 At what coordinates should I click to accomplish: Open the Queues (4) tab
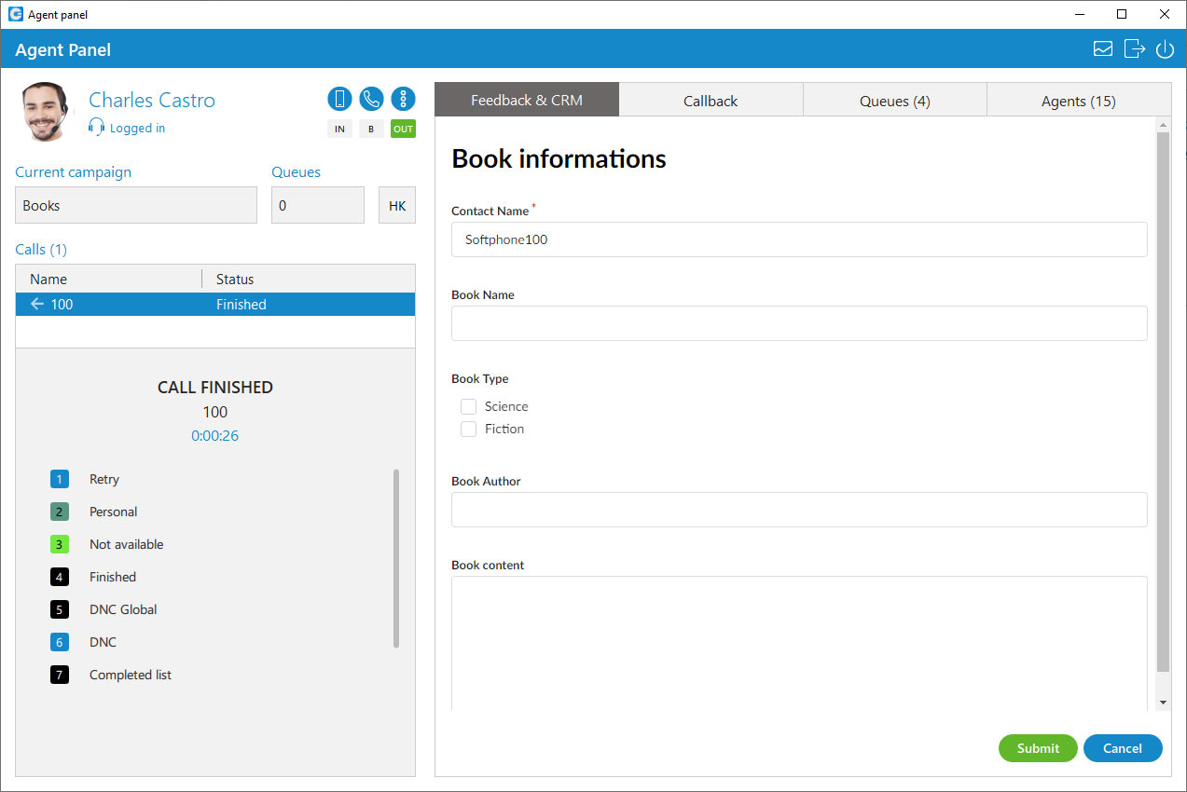pyautogui.click(x=892, y=100)
